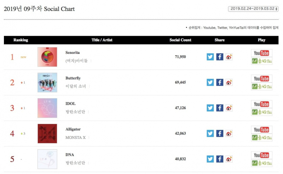Share IDOL on Weibo
Screen dimensions: 283x174
coord(229,108)
